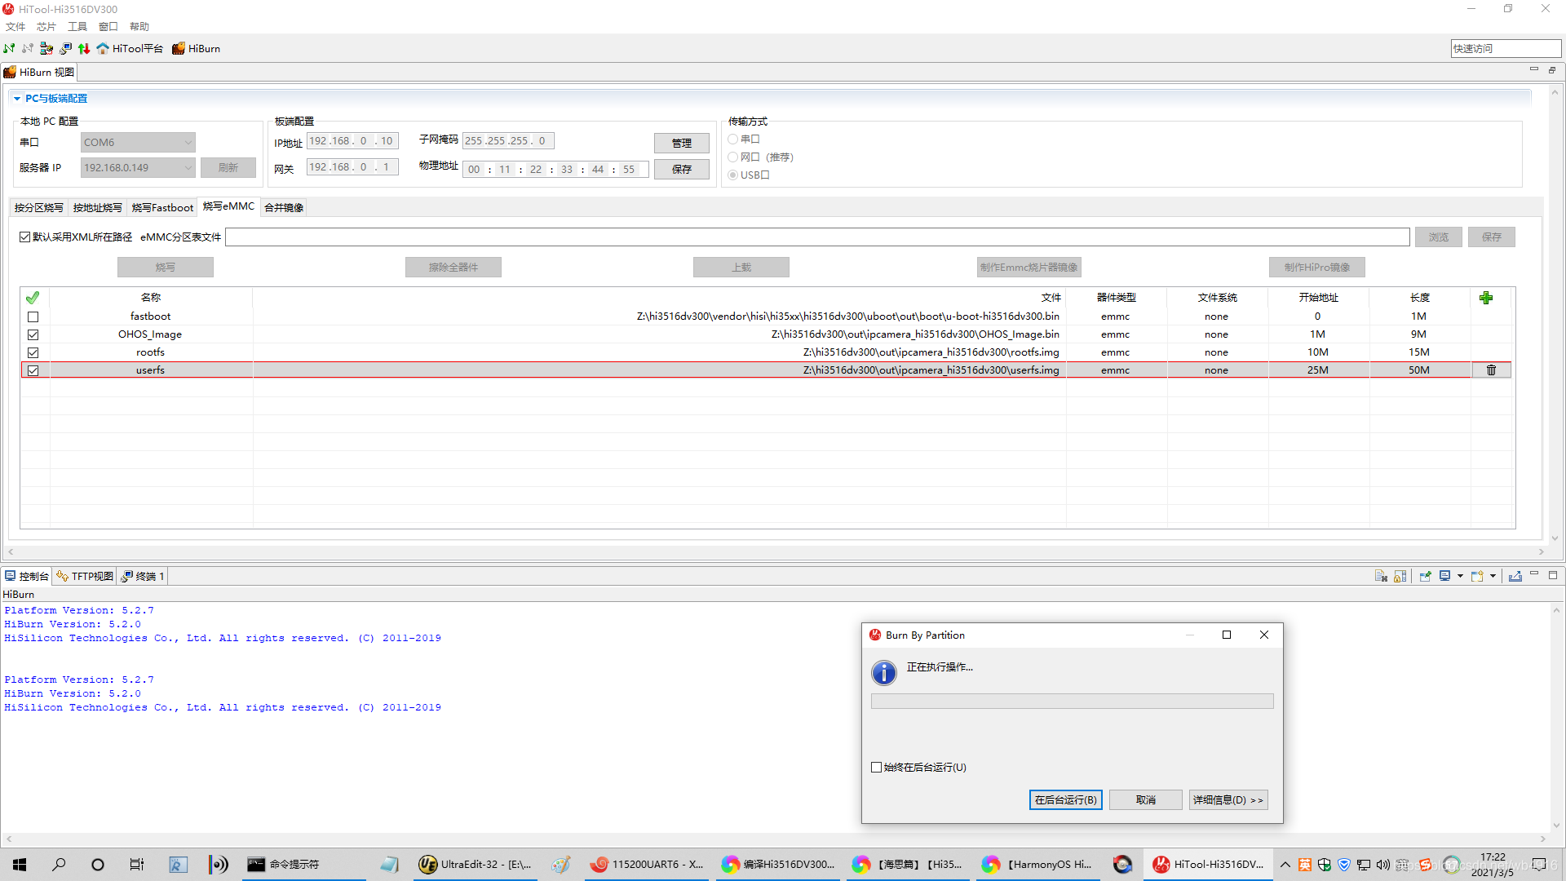Check the fastboot partition checkbox
The width and height of the screenshot is (1566, 881).
coord(33,317)
